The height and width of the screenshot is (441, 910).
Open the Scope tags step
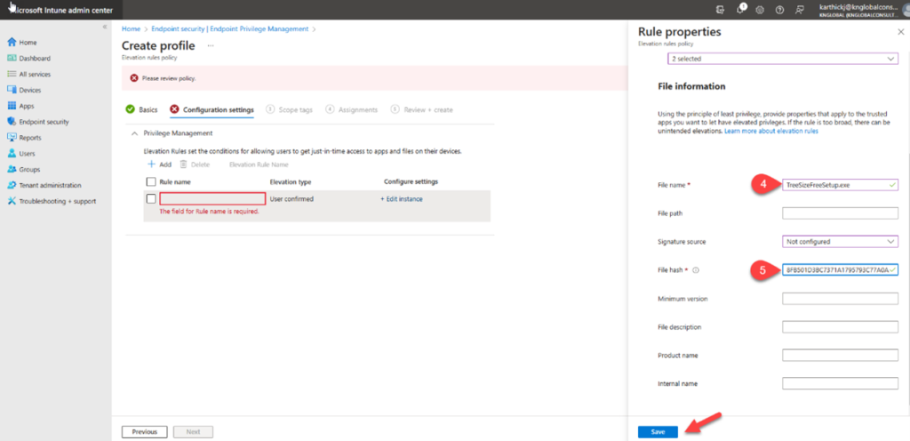[290, 109]
